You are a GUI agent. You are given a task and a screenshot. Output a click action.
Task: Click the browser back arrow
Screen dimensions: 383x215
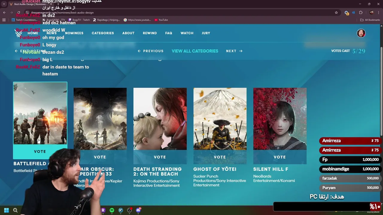(4, 13)
